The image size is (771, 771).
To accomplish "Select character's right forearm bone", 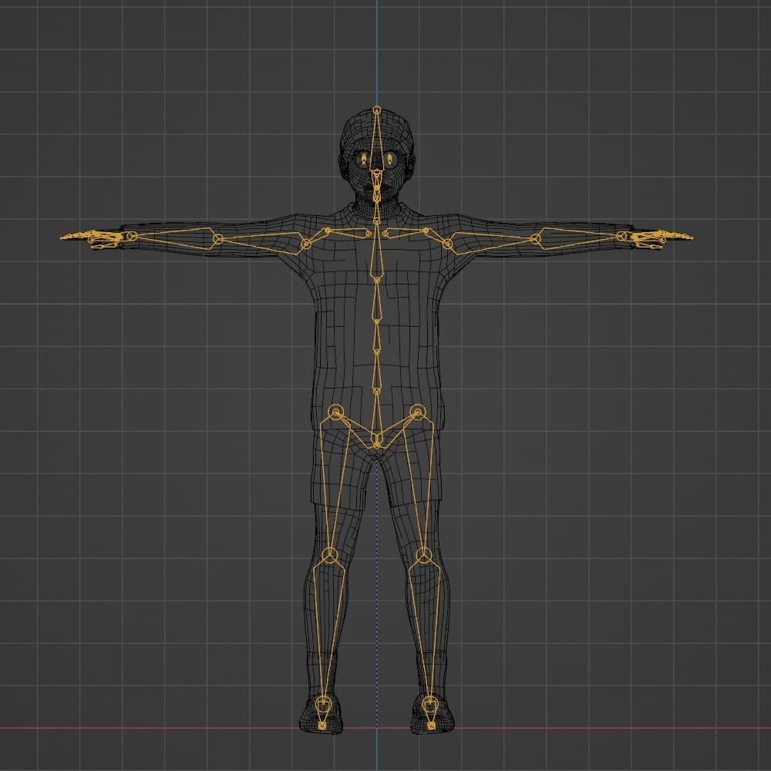I will (174, 238).
